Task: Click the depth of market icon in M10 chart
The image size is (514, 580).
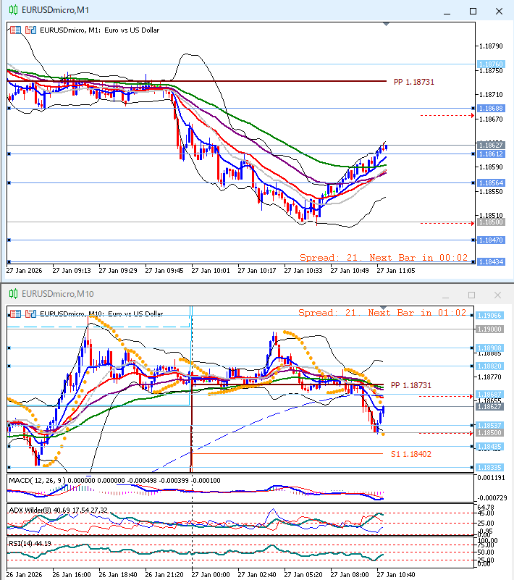Action: (x=15, y=314)
